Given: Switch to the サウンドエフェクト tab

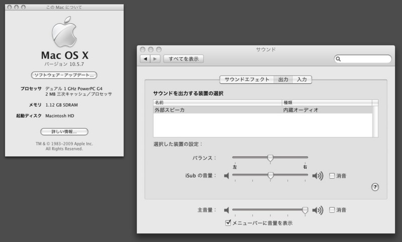Looking at the screenshot, I should click(x=247, y=79).
